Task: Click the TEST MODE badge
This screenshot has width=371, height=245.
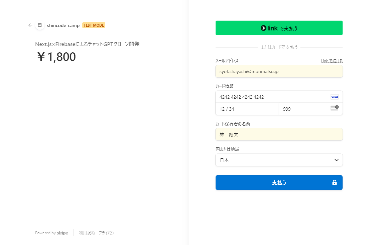Action: point(94,25)
